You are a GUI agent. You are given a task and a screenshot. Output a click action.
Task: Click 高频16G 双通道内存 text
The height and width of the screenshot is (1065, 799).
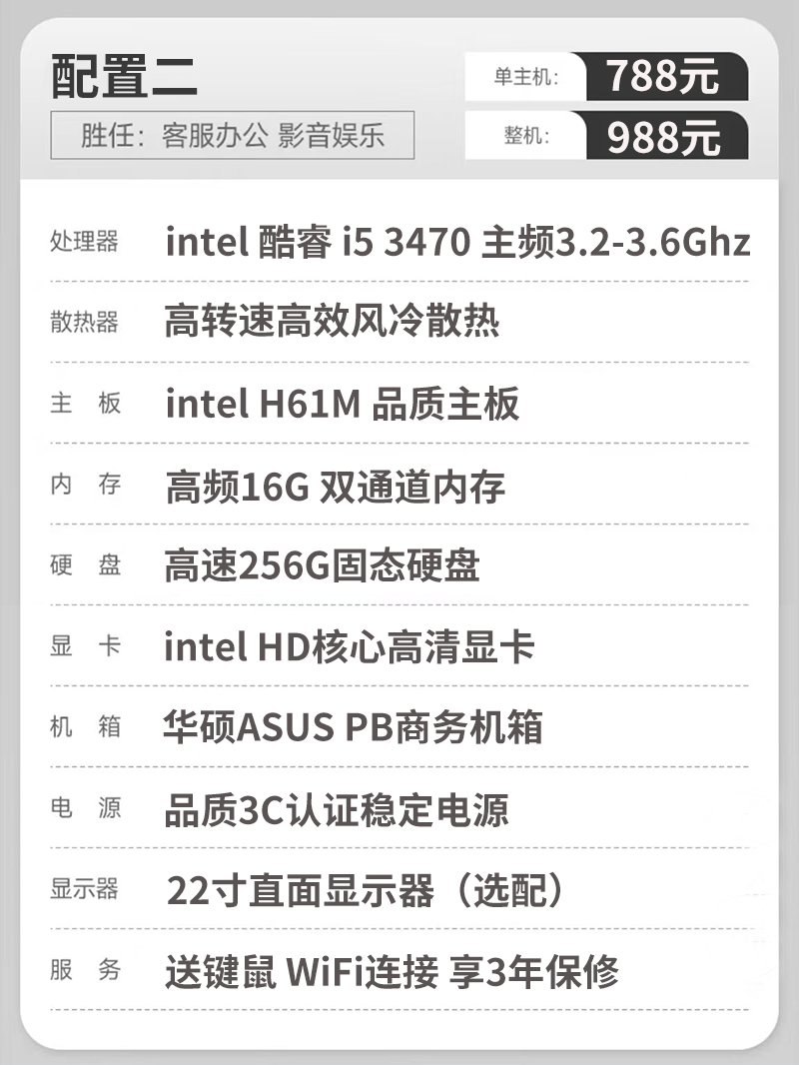tap(336, 487)
